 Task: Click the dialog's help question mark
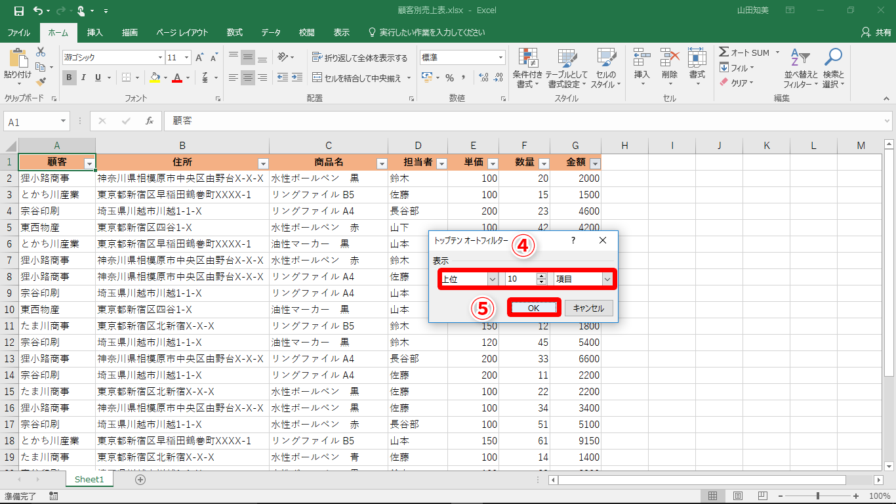[573, 240]
